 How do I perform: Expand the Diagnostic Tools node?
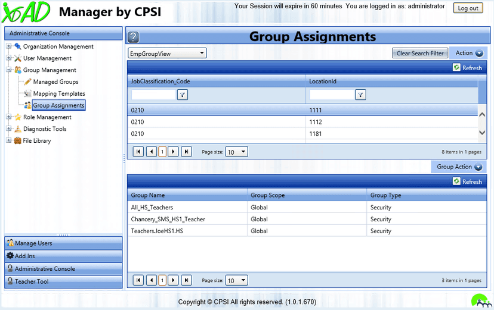click(x=9, y=129)
